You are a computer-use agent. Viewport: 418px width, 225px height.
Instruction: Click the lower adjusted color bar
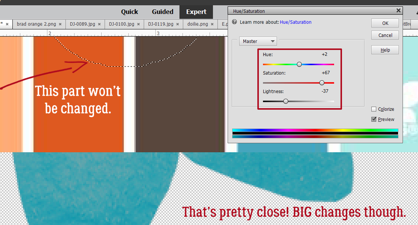click(315, 137)
